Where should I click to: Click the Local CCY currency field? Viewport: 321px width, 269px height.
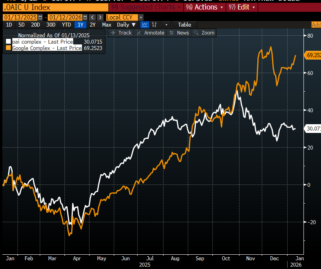click(122, 17)
